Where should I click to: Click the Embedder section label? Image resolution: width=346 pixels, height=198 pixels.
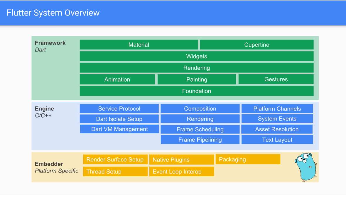tap(49, 164)
